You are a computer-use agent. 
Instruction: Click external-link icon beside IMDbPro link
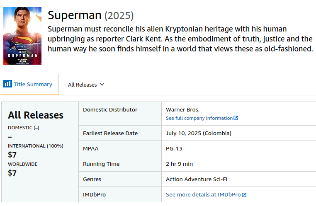[244, 194]
